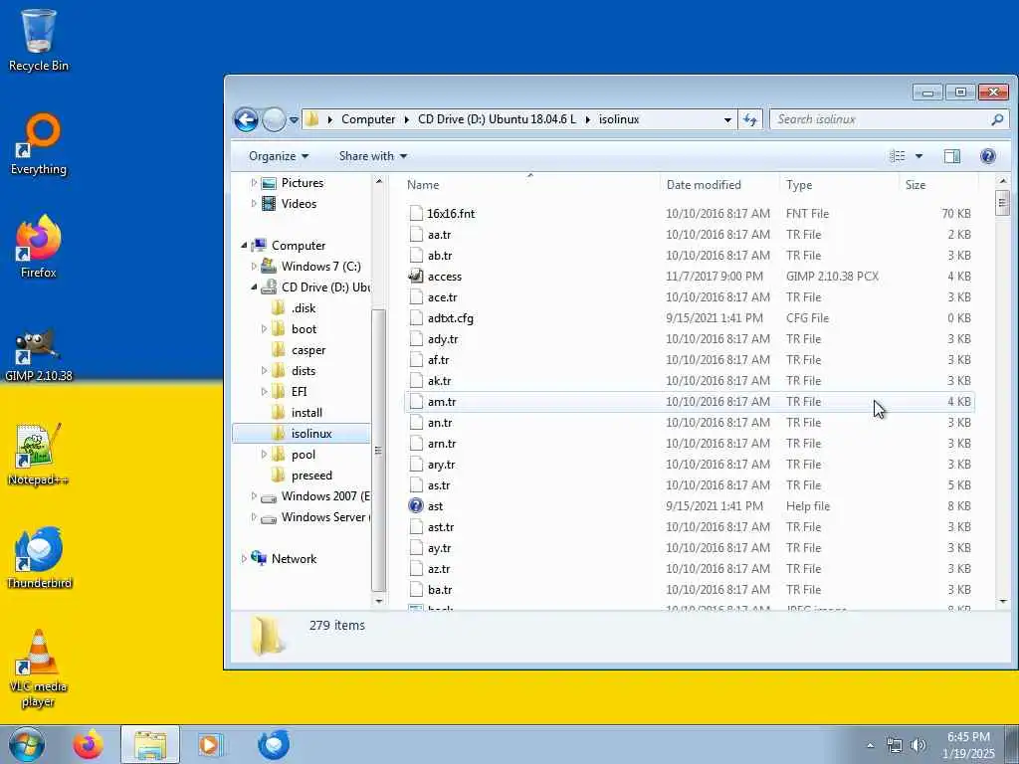Click the Explorer Forward arrow button
This screenshot has width=1019, height=764.
point(274,119)
